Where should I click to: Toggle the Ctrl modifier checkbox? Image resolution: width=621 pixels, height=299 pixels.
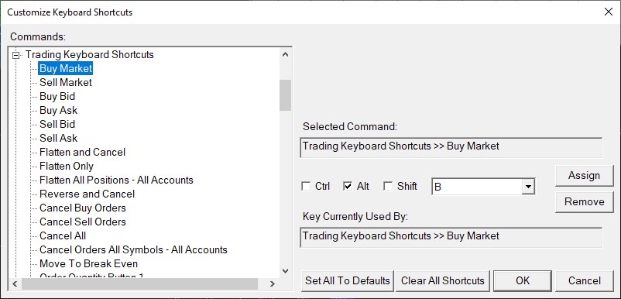tap(306, 186)
